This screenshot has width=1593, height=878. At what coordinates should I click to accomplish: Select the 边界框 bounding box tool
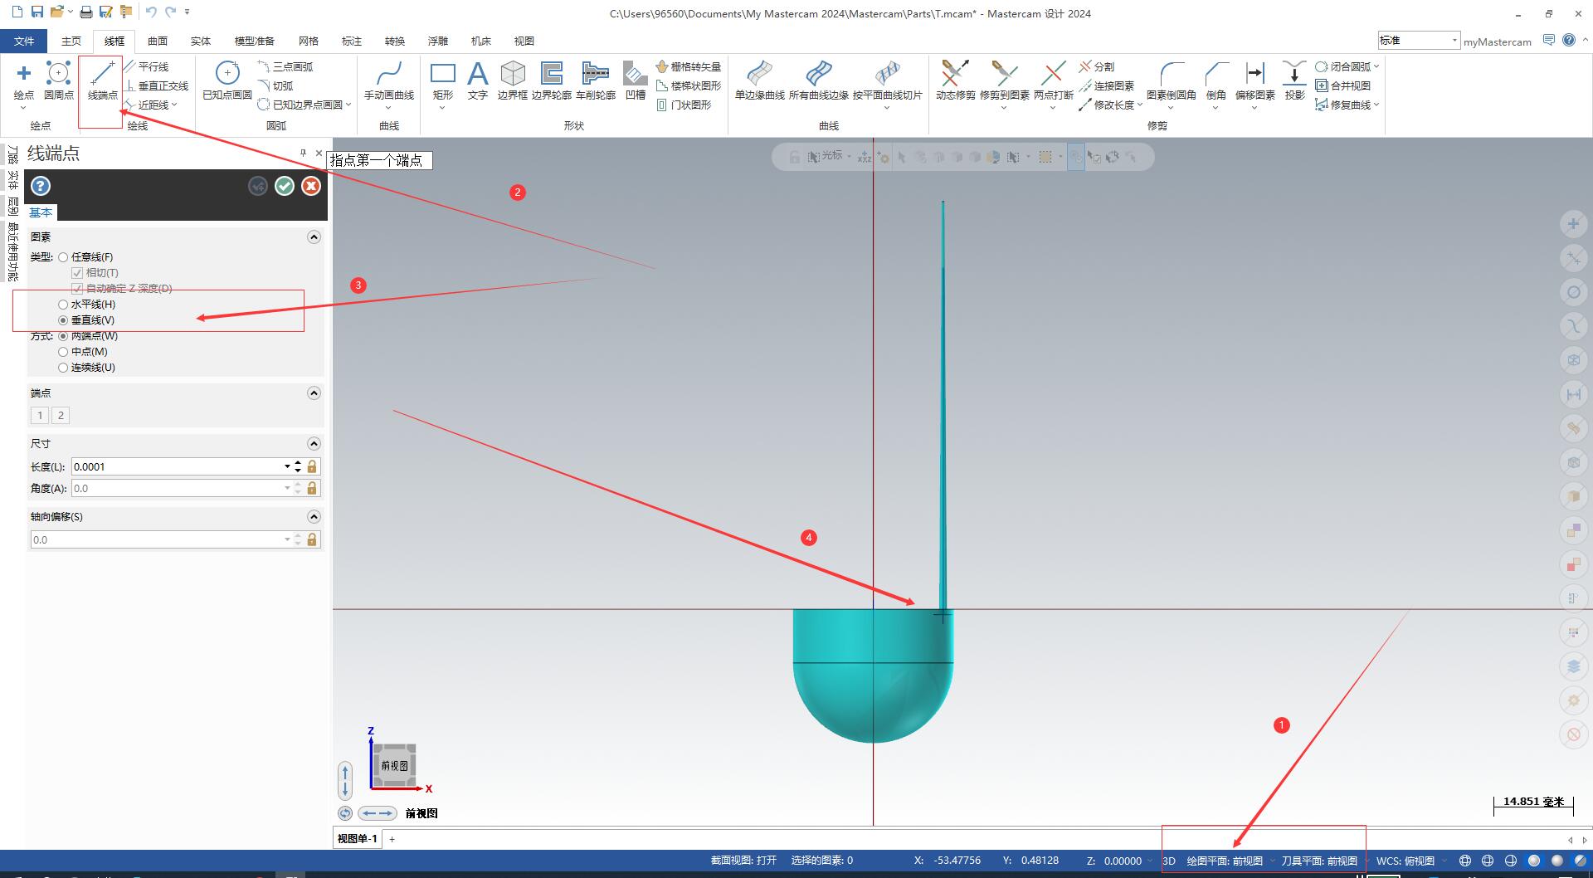[512, 81]
